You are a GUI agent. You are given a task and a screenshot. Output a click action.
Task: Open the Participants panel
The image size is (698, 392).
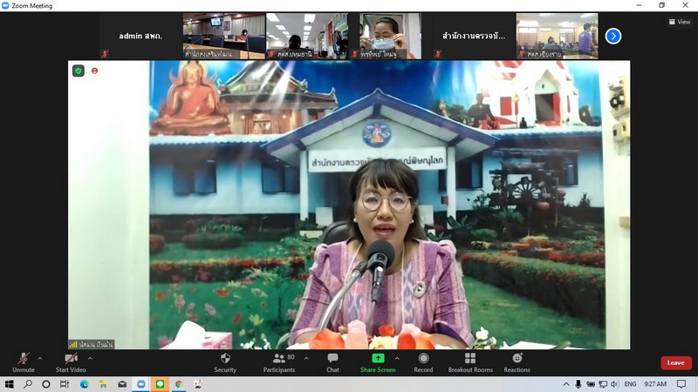279,362
